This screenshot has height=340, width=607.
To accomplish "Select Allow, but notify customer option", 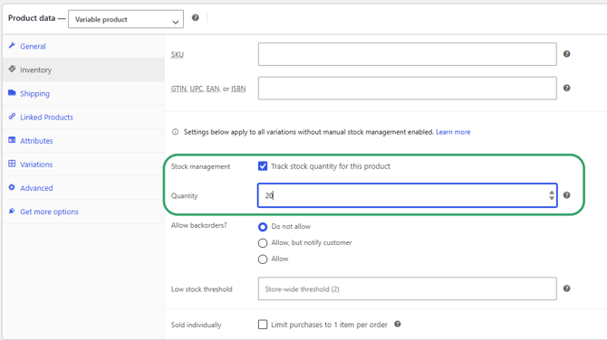I will coord(263,243).
